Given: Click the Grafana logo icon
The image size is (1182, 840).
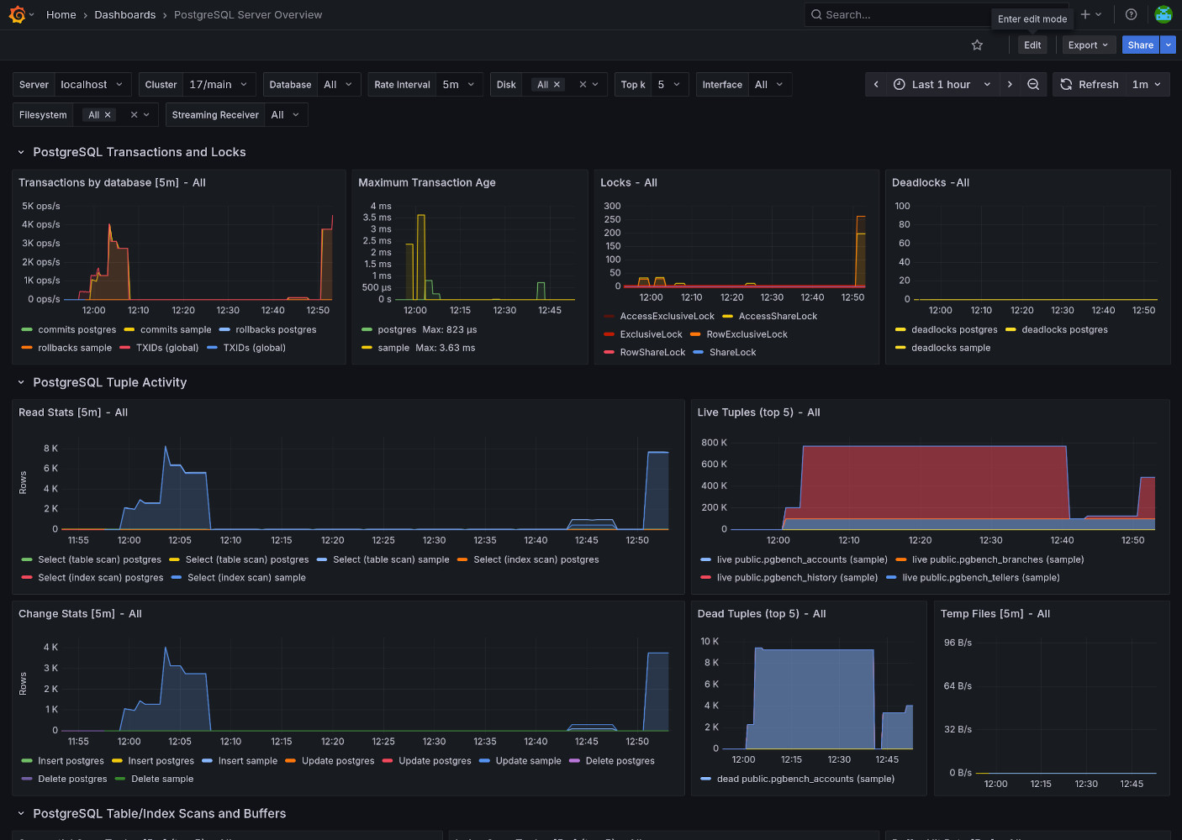Looking at the screenshot, I should point(16,14).
